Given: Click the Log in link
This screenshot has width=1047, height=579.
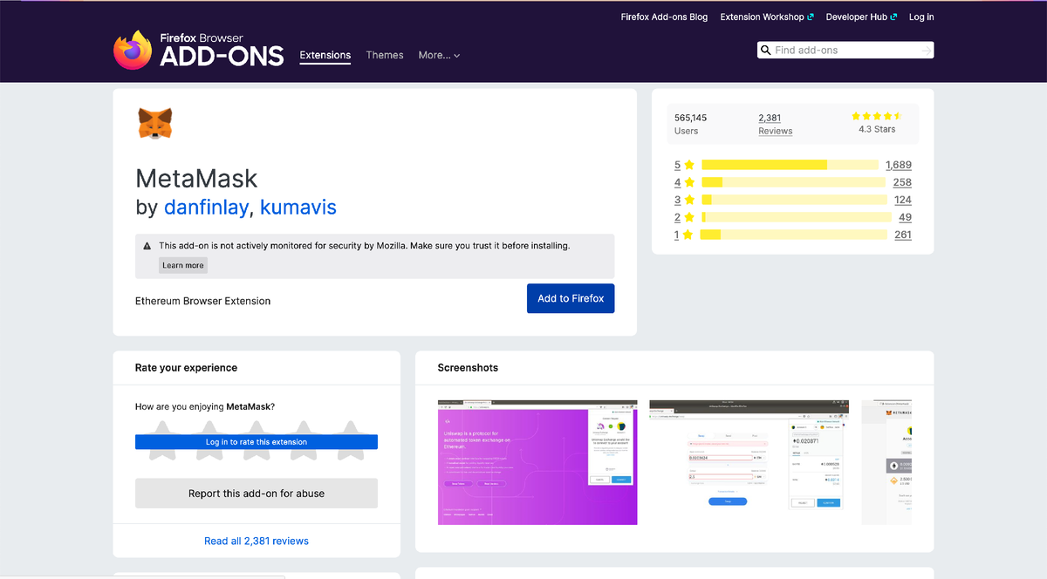Looking at the screenshot, I should point(921,17).
